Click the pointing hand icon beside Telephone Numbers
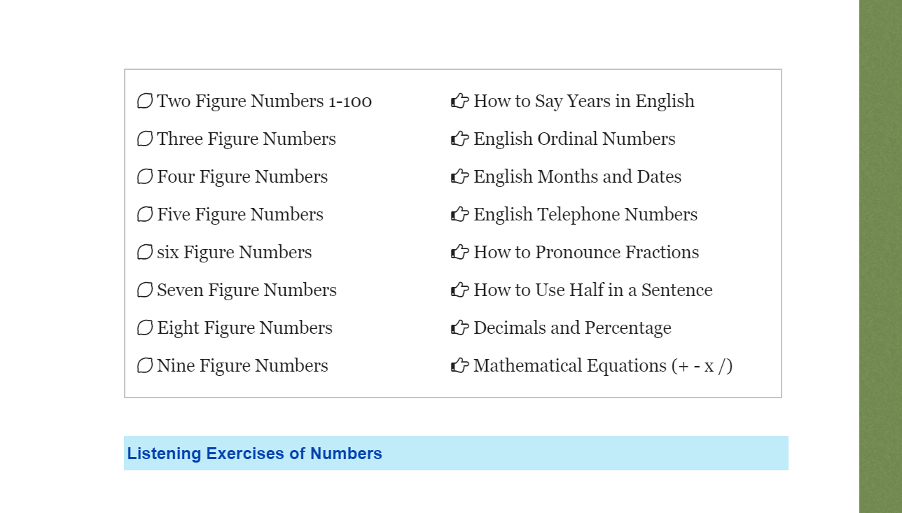Image resolution: width=902 pixels, height=513 pixels. coord(459,215)
